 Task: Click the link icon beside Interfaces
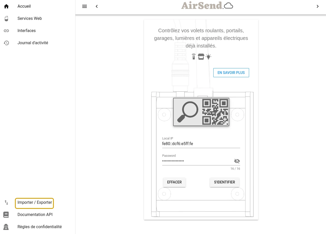click(6, 31)
